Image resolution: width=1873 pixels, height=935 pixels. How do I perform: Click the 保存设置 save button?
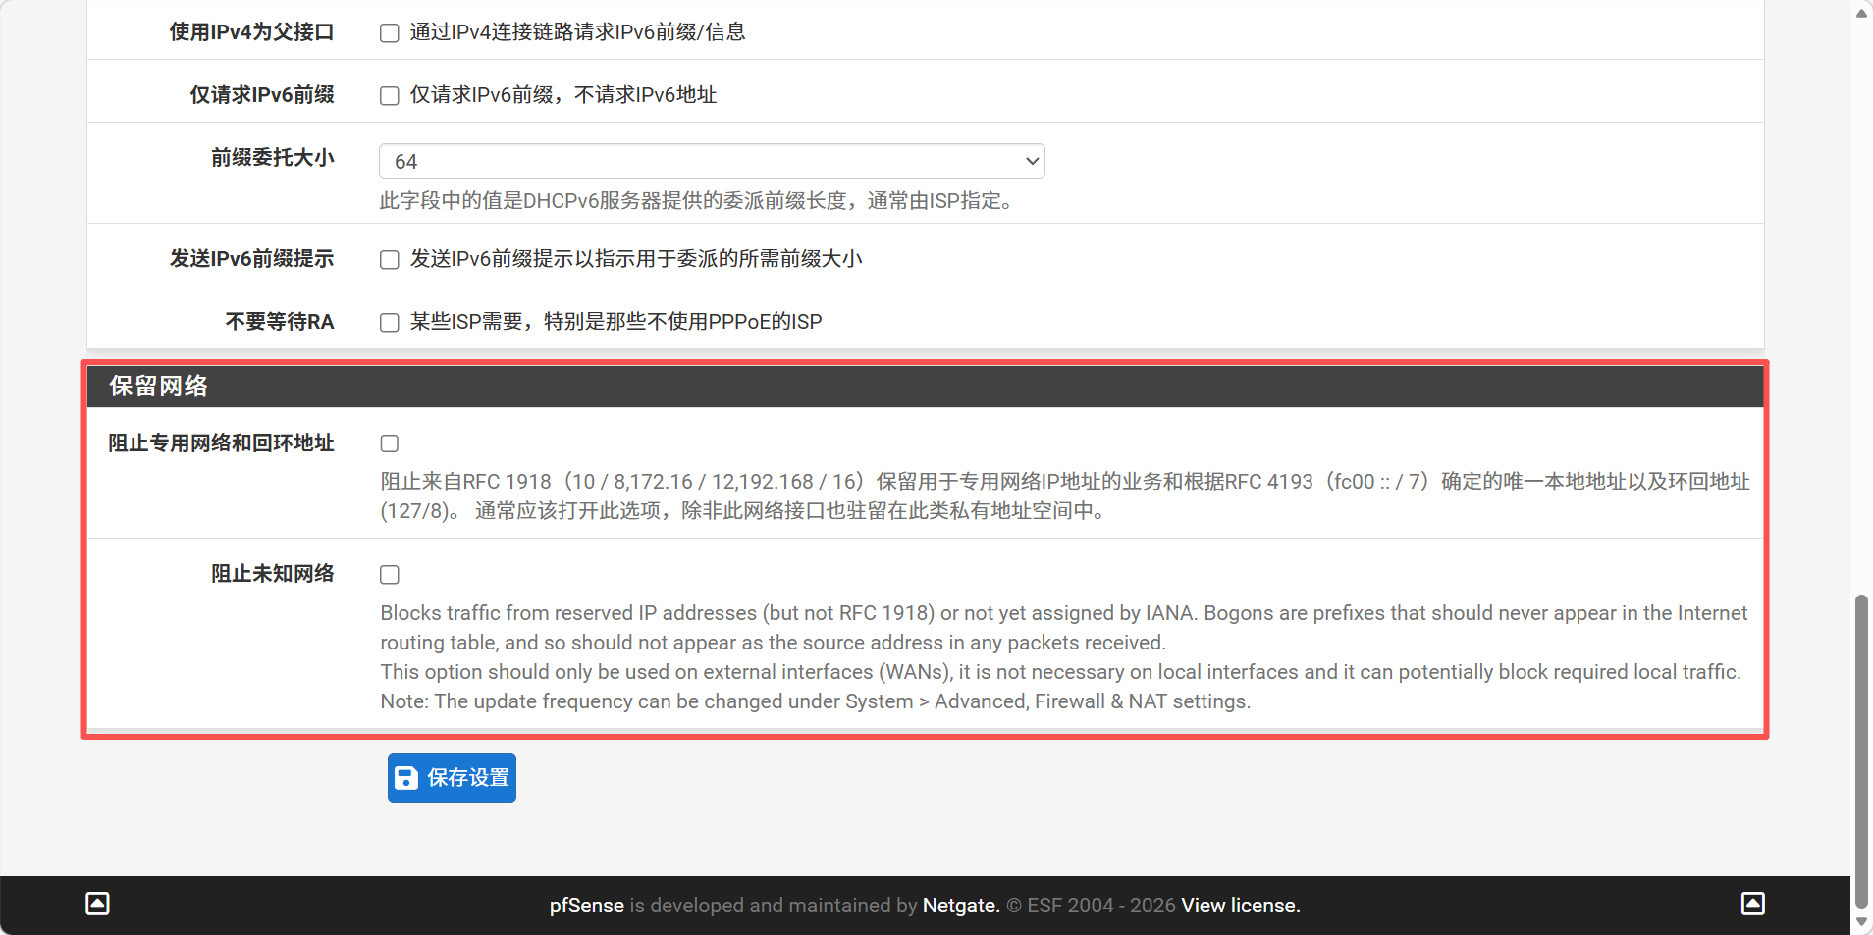coord(452,778)
